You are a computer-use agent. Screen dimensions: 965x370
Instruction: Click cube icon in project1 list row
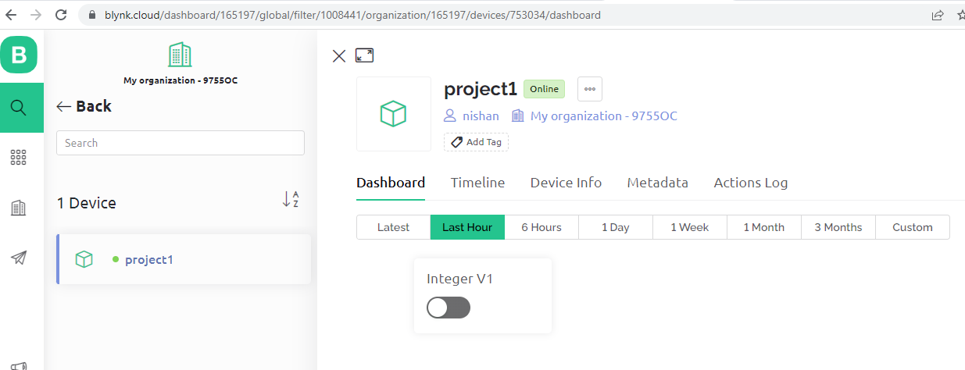pos(84,259)
